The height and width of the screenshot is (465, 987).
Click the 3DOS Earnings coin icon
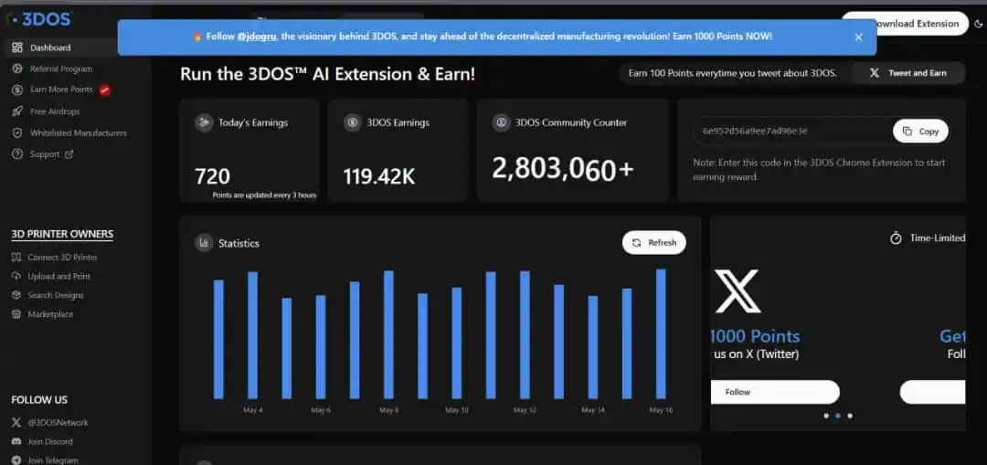tap(352, 122)
